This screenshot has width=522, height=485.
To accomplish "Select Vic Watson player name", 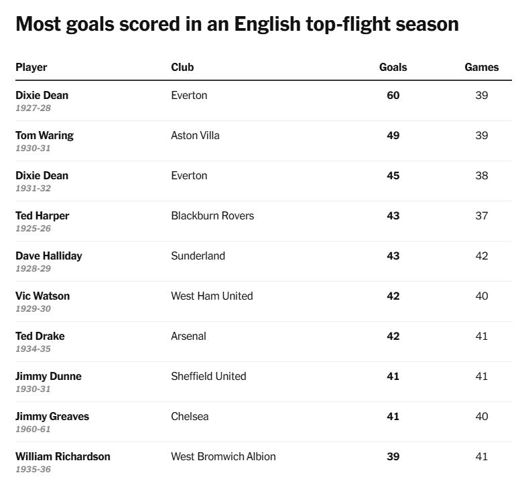I will tap(42, 296).
